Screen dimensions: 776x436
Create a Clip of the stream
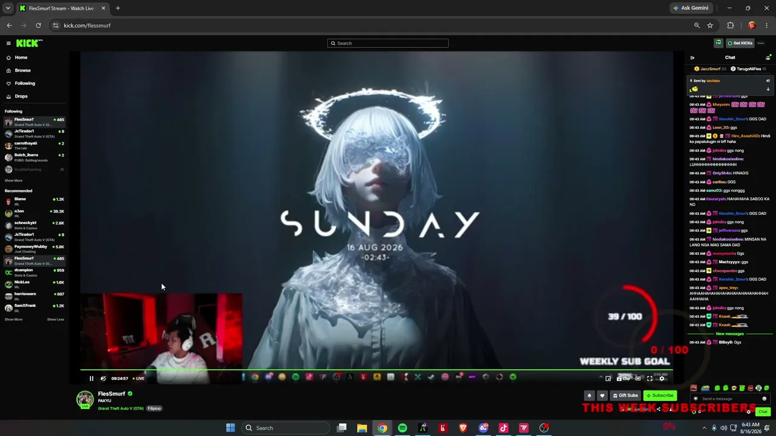(x=623, y=378)
